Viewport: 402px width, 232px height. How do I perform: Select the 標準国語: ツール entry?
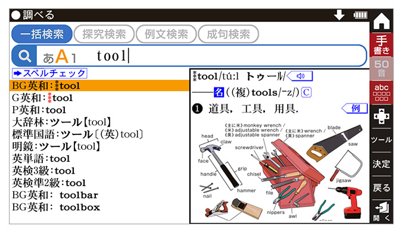(x=99, y=134)
